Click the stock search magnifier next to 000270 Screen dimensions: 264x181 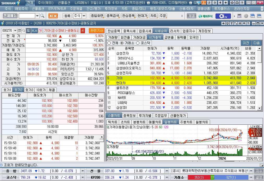pyautogui.click(x=23, y=31)
